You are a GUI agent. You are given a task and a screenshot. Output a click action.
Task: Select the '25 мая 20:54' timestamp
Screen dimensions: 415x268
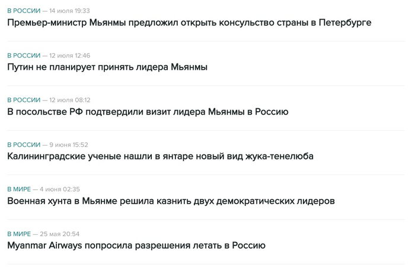60,234
